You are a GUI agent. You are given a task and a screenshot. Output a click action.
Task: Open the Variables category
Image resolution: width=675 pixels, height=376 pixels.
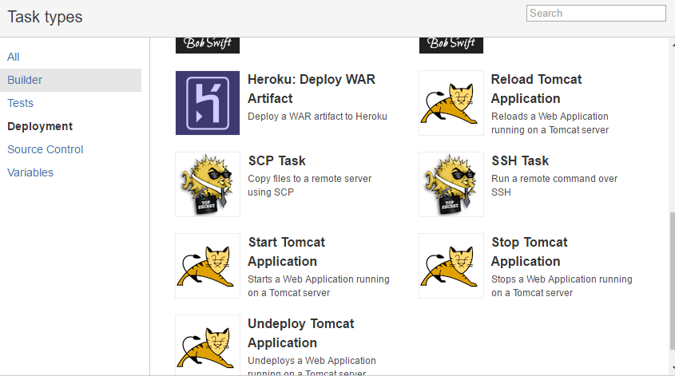click(30, 172)
